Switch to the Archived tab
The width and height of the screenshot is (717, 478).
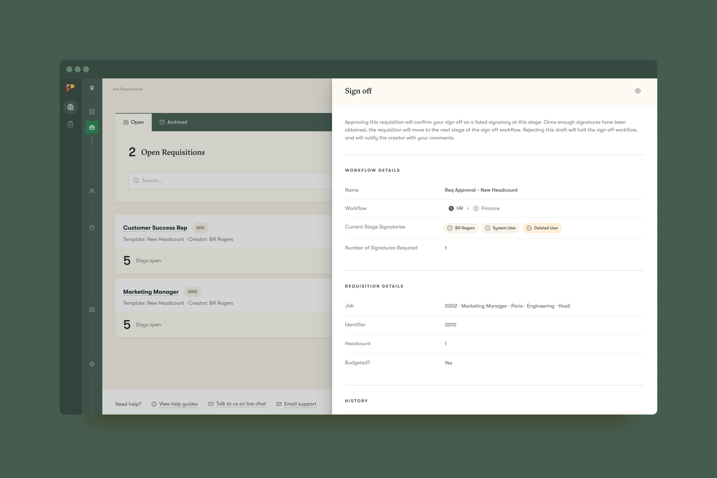click(173, 122)
